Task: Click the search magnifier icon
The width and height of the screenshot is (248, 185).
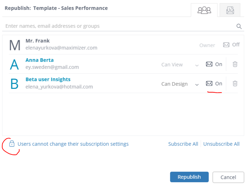Action: (x=239, y=26)
